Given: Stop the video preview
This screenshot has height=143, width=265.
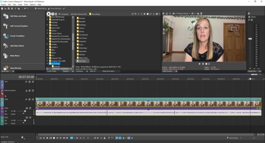Looking at the screenshot, I should pos(206,64).
